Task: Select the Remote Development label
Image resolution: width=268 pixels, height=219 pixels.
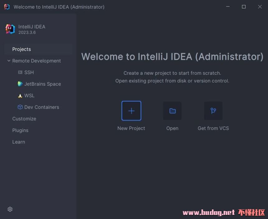Action: [x=36, y=61]
